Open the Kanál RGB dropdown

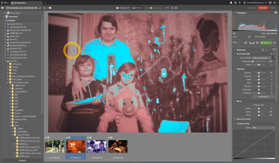[263, 128]
